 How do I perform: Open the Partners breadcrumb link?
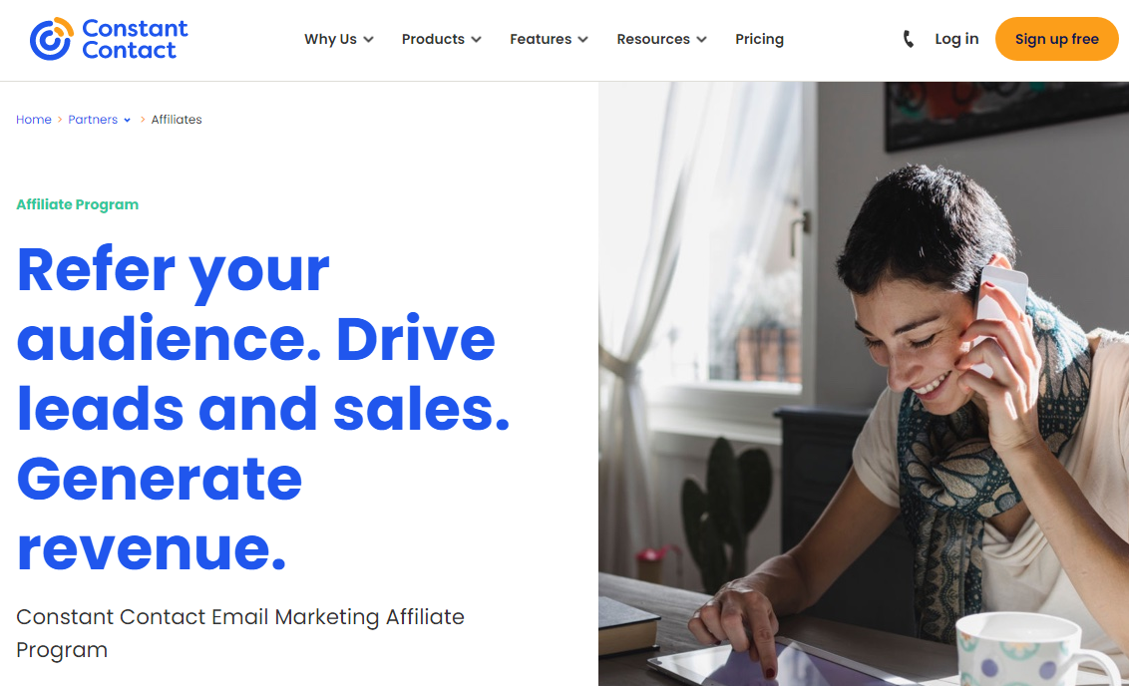click(93, 120)
